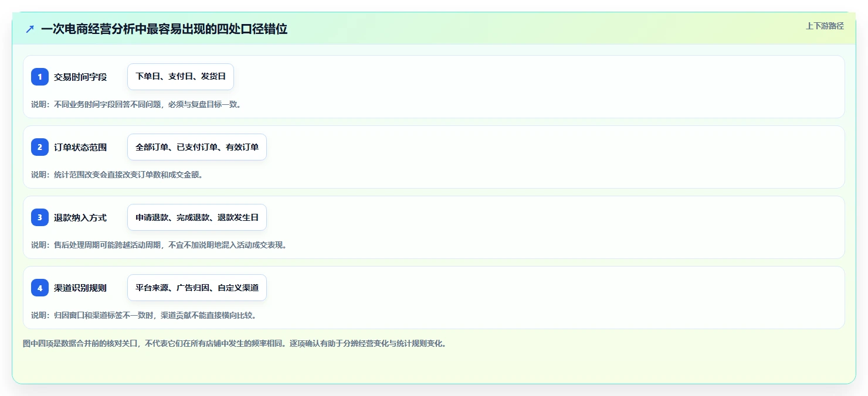
Task: Click the number 4 badge for 渠道识别规则
Action: point(40,288)
